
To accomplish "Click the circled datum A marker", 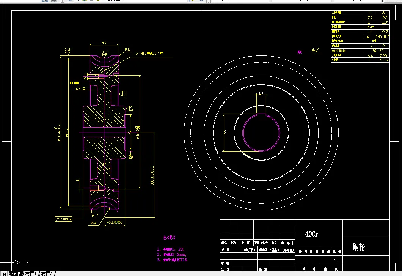I will (x=130, y=156).
